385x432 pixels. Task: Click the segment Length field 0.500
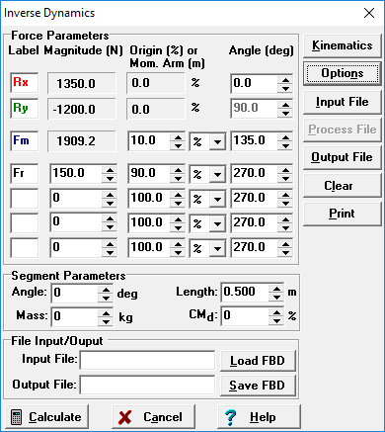[x=245, y=293]
